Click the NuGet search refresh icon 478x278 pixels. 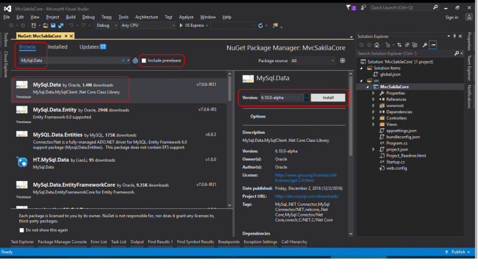[135, 61]
